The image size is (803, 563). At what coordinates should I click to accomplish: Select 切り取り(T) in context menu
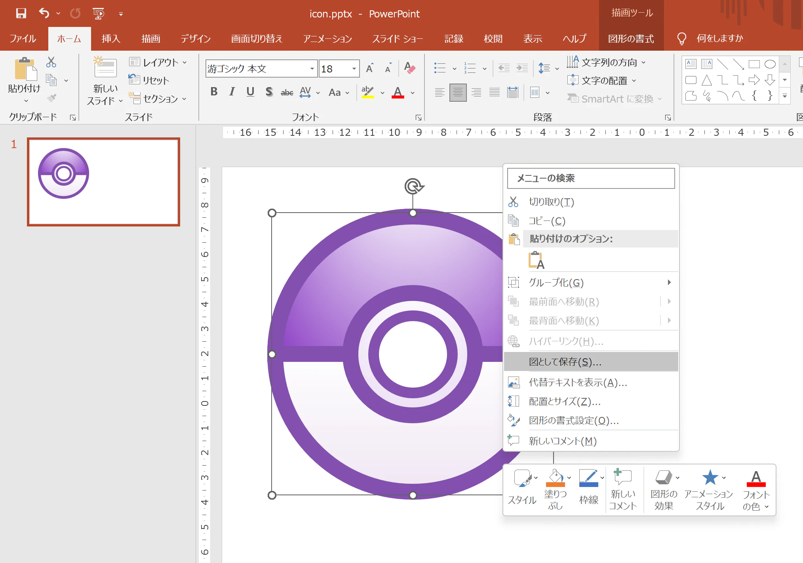pyautogui.click(x=591, y=202)
